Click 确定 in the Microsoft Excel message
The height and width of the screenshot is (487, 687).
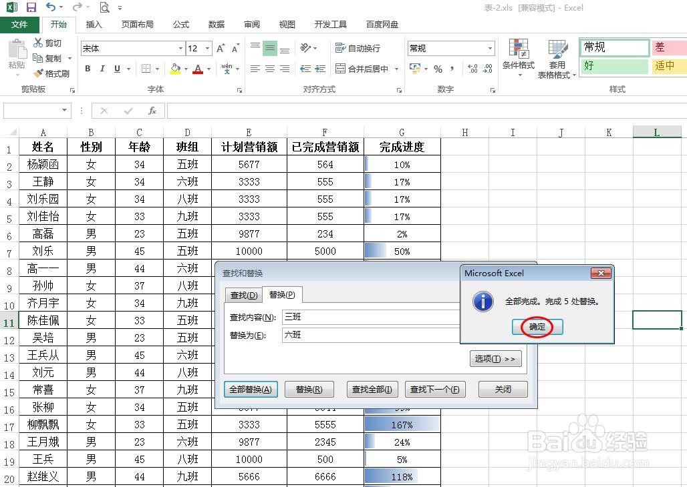pos(537,327)
